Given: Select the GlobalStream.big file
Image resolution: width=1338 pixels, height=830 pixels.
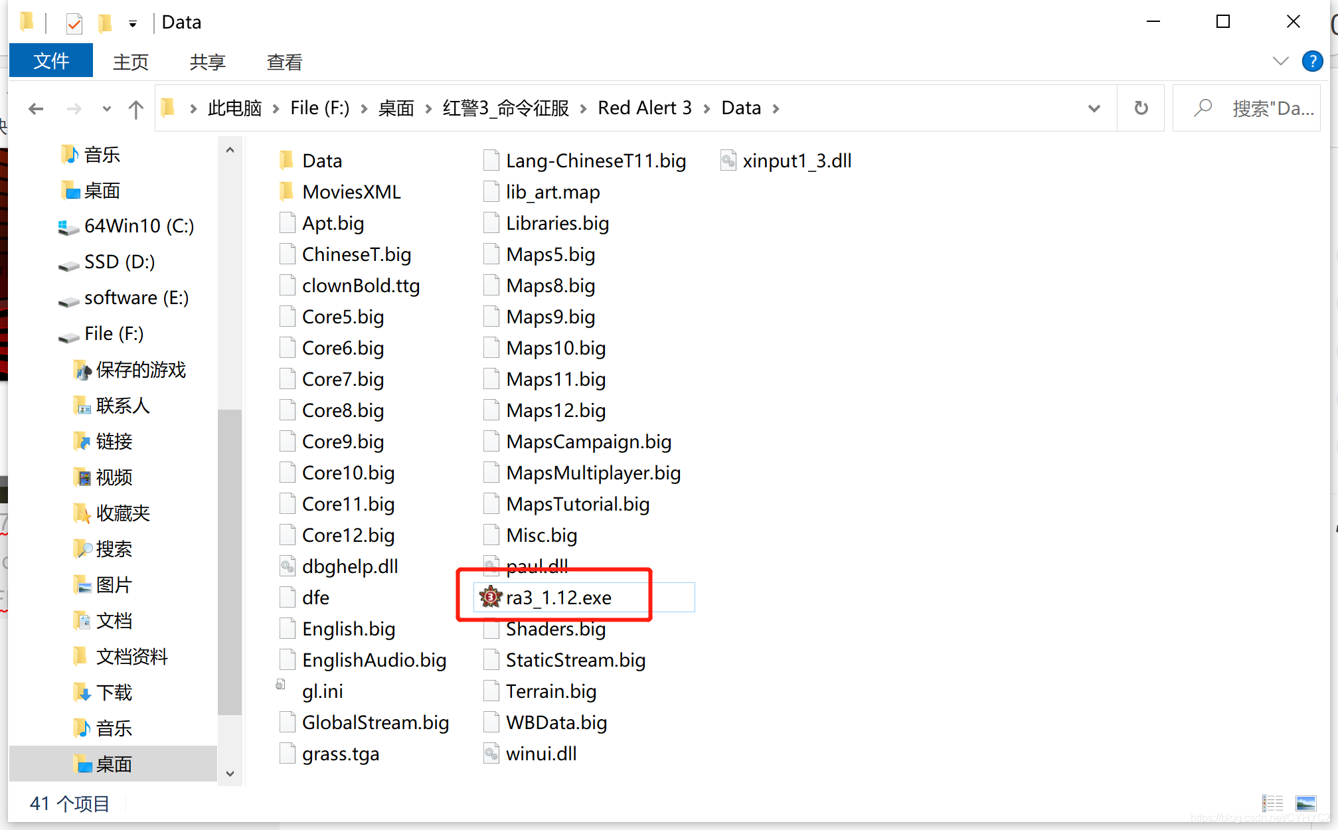Looking at the screenshot, I should [365, 722].
